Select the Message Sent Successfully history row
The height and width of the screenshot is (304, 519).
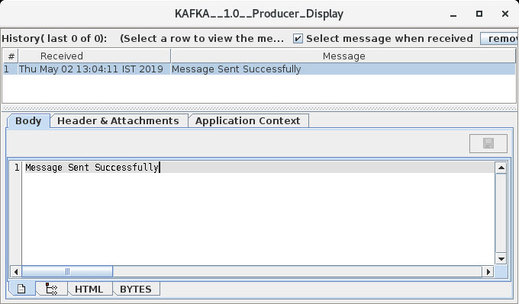259,69
